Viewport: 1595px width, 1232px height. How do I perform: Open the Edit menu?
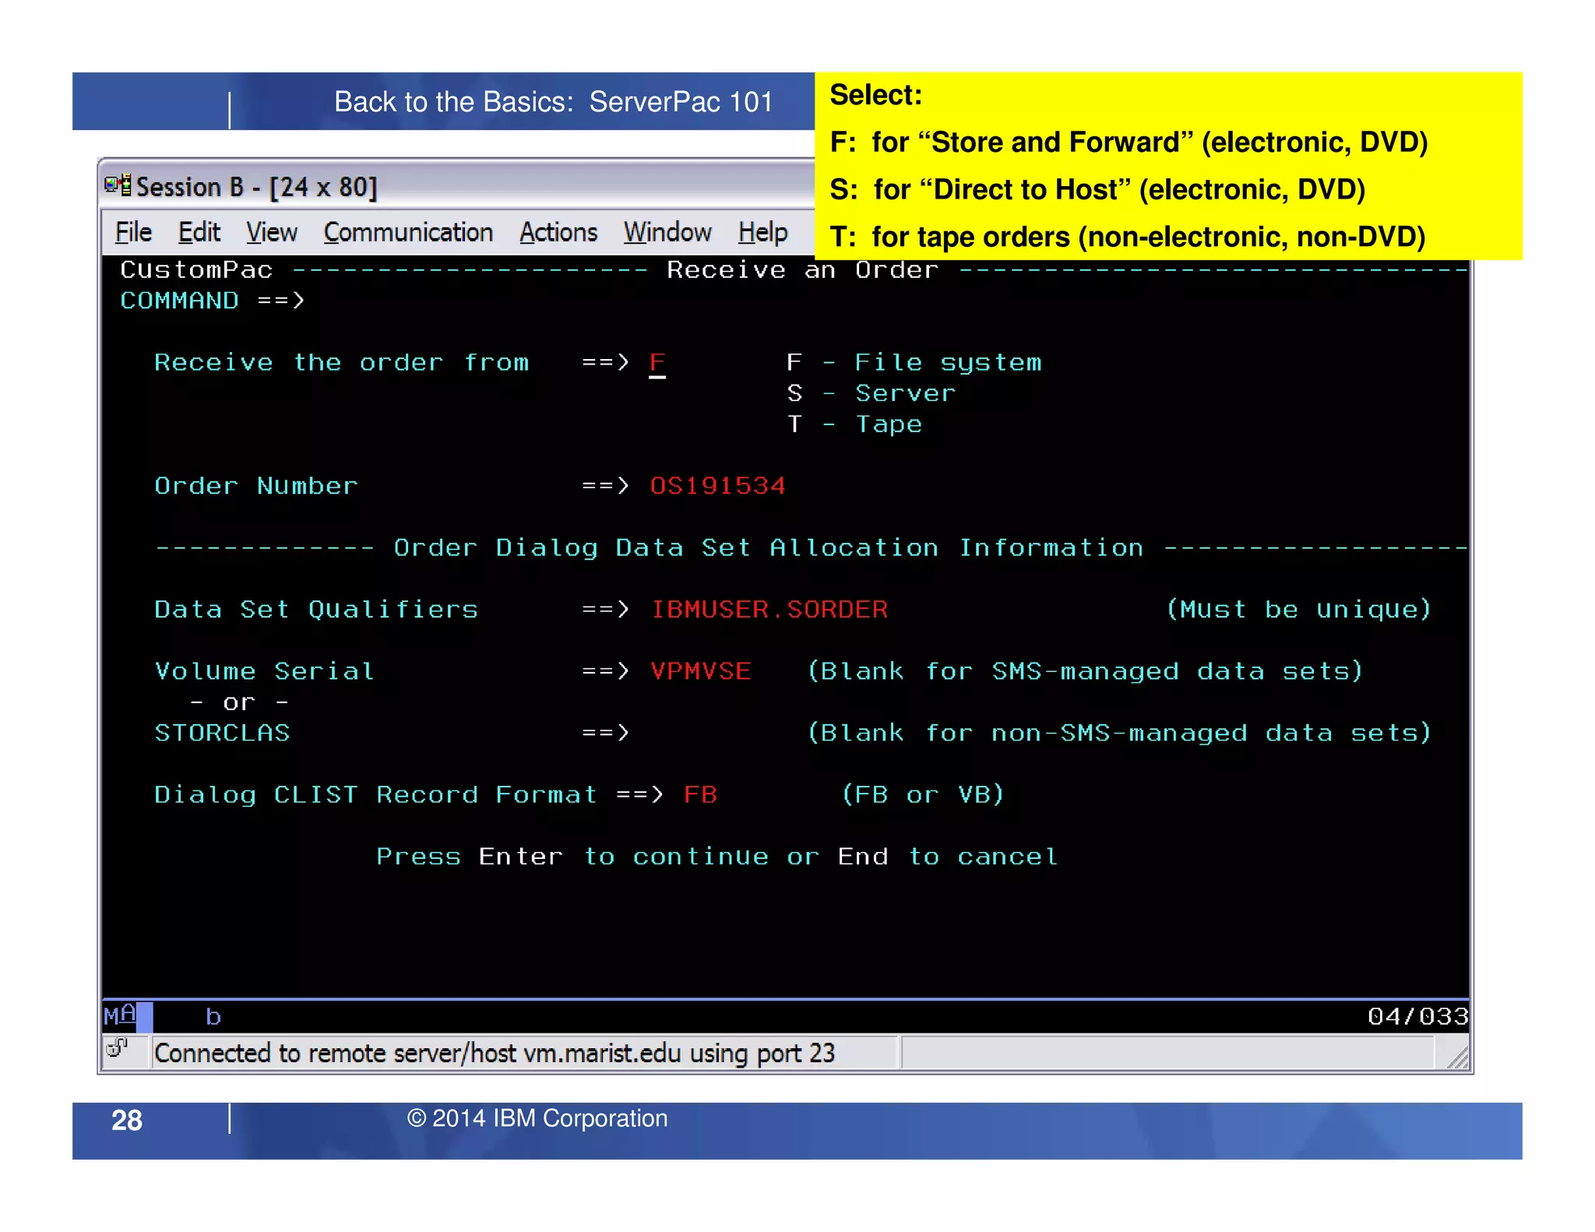pos(199,232)
